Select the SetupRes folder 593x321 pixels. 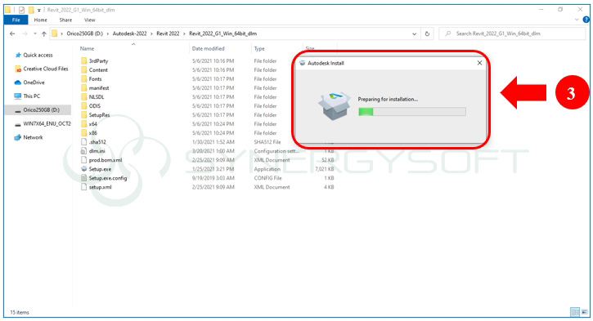(x=96, y=115)
